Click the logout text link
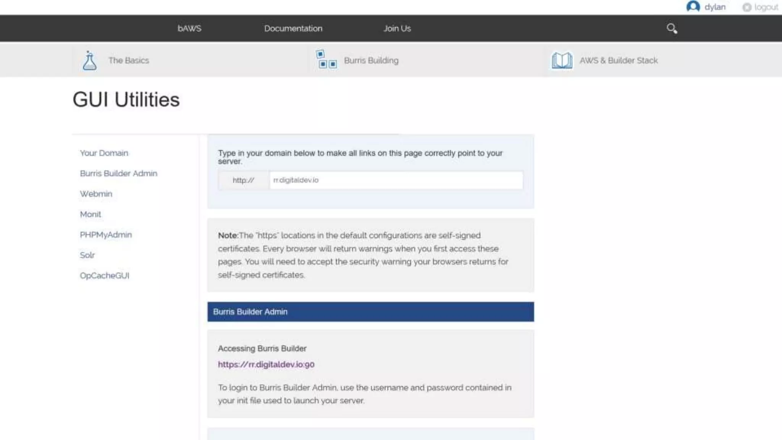The width and height of the screenshot is (782, 440). click(766, 7)
